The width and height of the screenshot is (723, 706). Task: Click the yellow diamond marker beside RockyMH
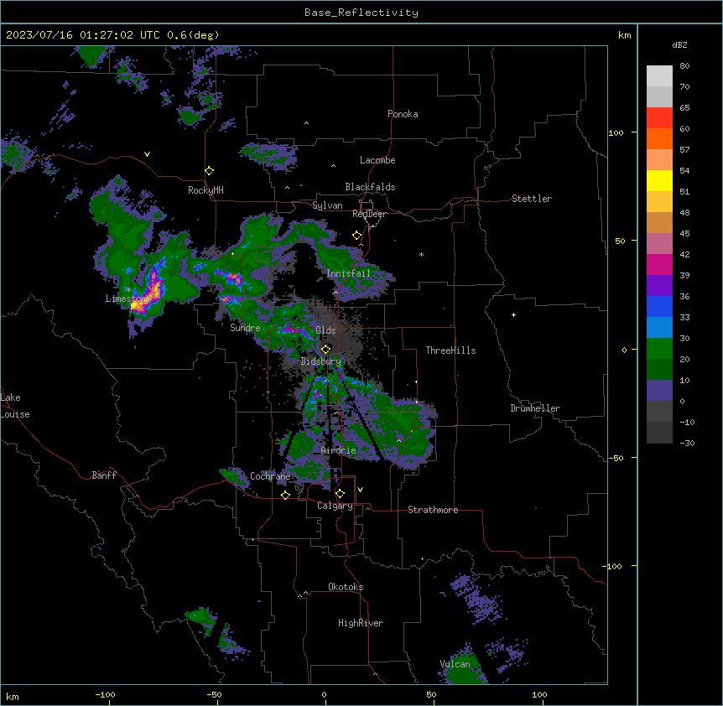[x=209, y=171]
